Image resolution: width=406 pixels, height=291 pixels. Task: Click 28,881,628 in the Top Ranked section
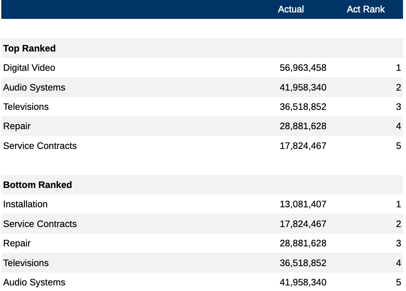pos(303,126)
